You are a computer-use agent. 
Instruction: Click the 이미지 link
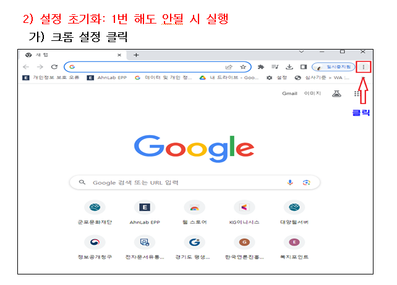pyautogui.click(x=312, y=94)
